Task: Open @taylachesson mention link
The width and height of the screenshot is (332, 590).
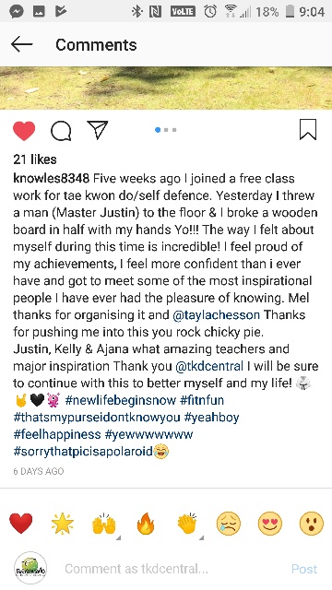Action: [216, 315]
